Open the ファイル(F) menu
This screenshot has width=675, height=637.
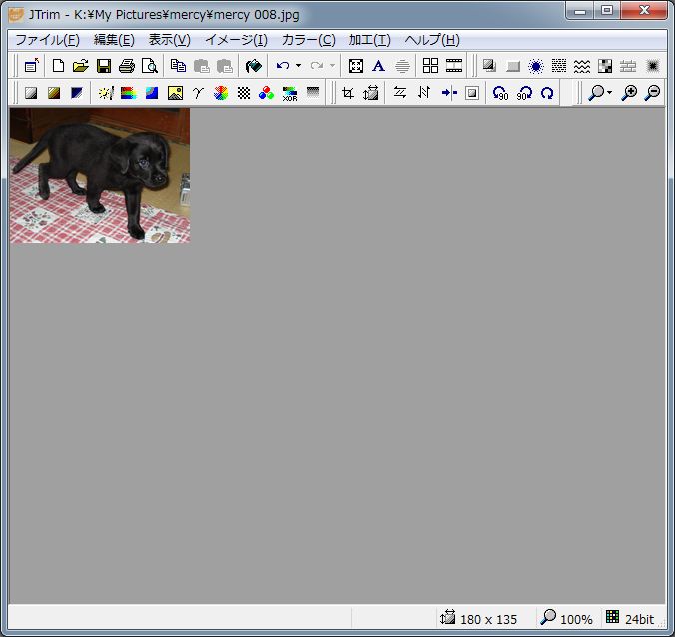tap(47, 40)
